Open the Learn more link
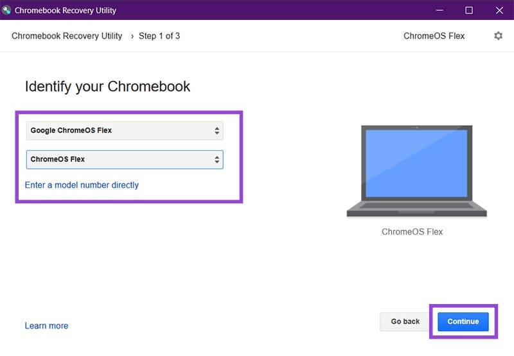Screen dimensions: 514x356 46,326
